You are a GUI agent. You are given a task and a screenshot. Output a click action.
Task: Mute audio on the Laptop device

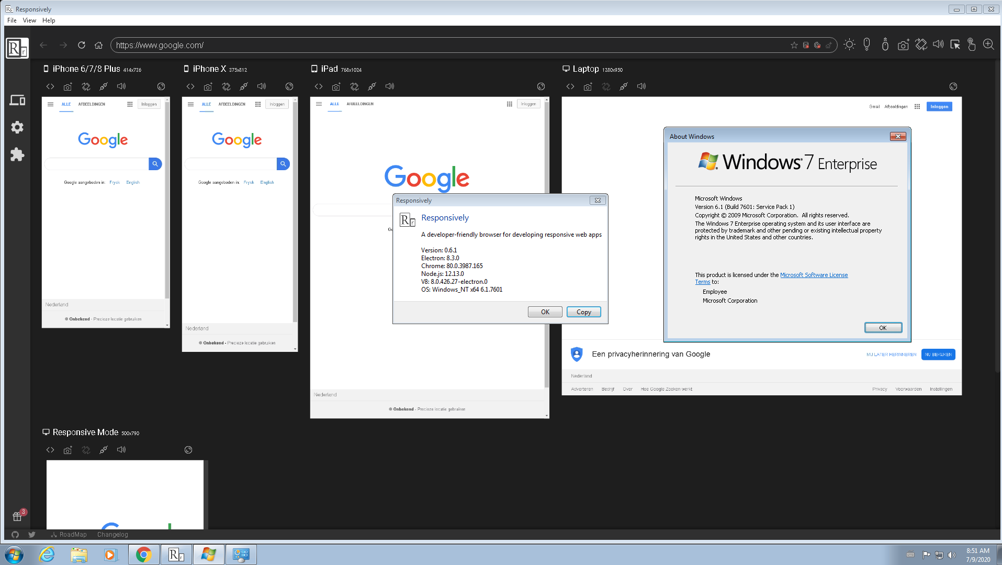[x=641, y=86]
